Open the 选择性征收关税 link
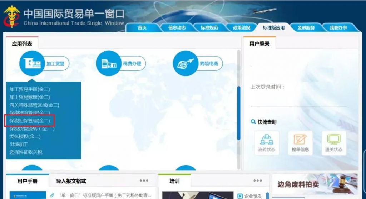 pyautogui.click(x=26, y=152)
